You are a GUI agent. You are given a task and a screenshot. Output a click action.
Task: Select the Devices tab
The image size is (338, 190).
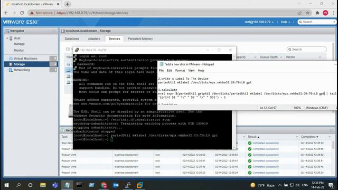tap(114, 39)
